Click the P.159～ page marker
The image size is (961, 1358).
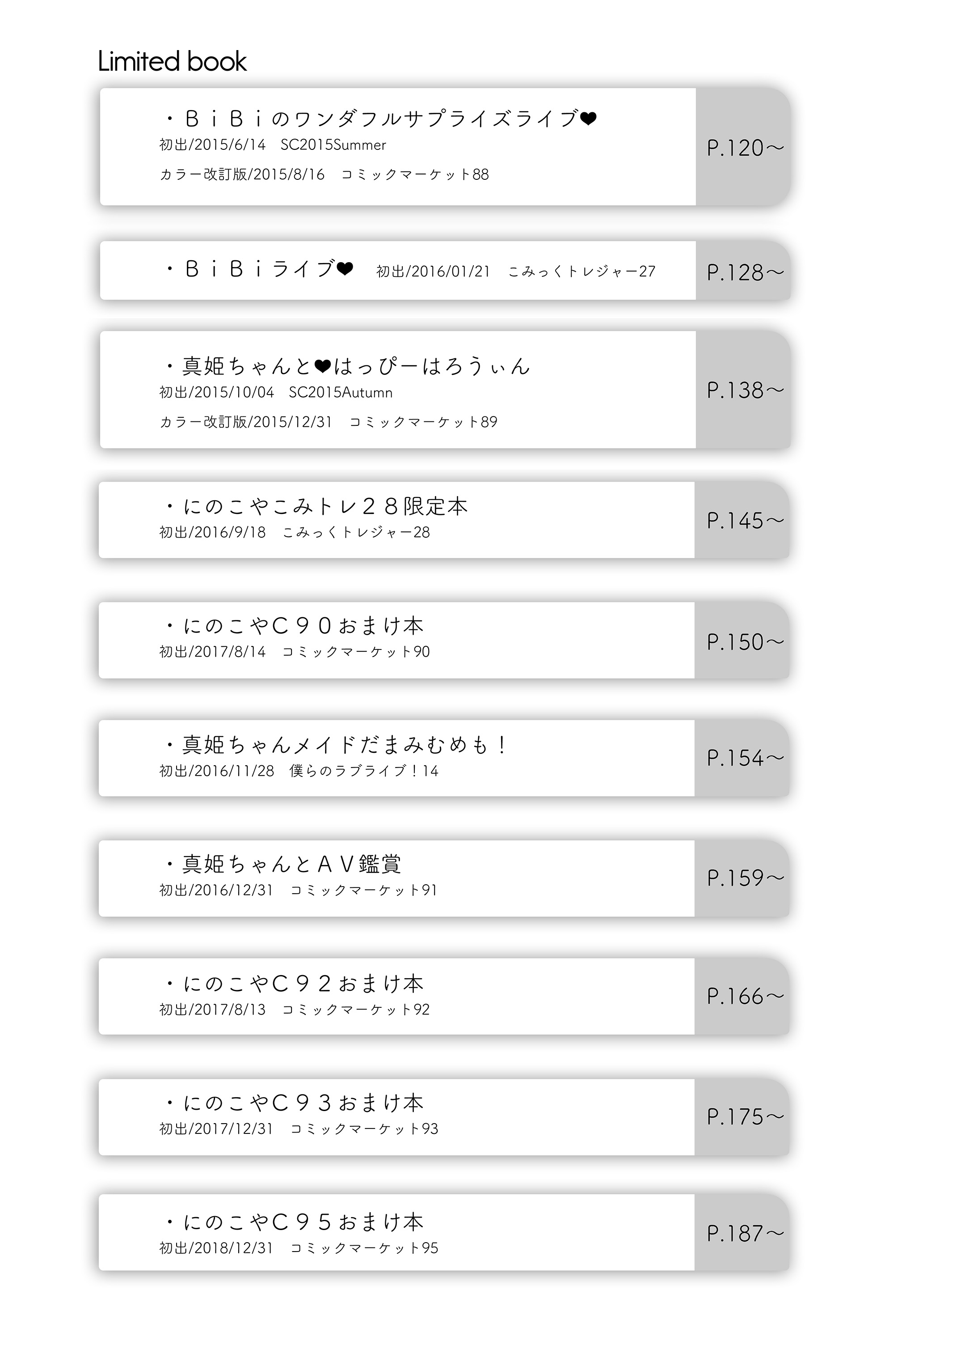pos(742,878)
